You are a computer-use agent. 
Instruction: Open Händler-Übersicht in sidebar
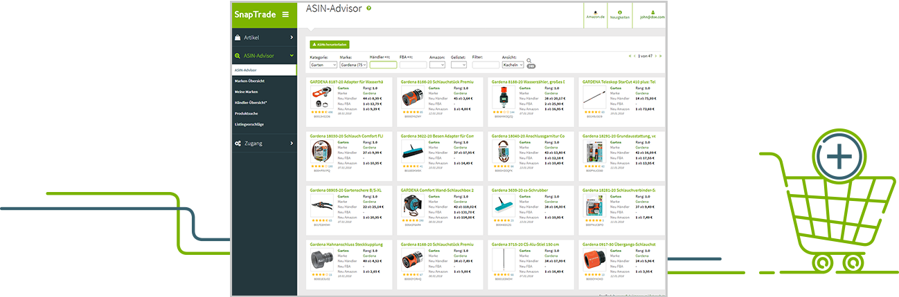click(x=251, y=102)
